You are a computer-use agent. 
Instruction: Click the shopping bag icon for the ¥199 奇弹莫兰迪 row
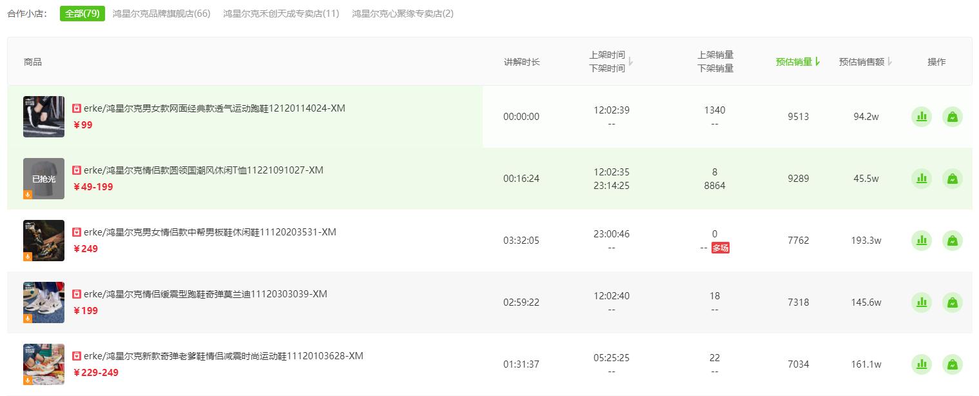click(x=952, y=302)
